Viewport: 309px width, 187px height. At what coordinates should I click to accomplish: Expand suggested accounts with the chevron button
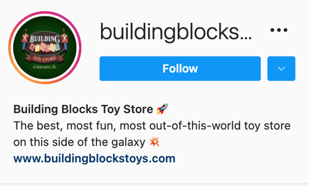coord(281,69)
